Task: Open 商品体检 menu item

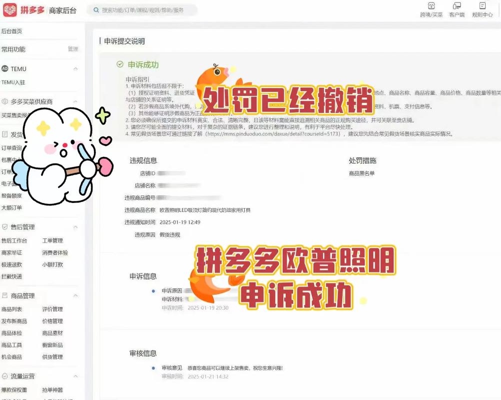Action: [11, 333]
